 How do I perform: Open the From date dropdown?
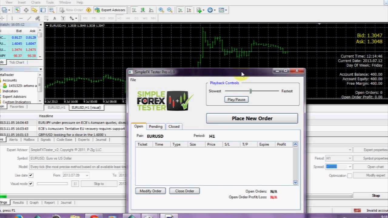tap(87, 175)
